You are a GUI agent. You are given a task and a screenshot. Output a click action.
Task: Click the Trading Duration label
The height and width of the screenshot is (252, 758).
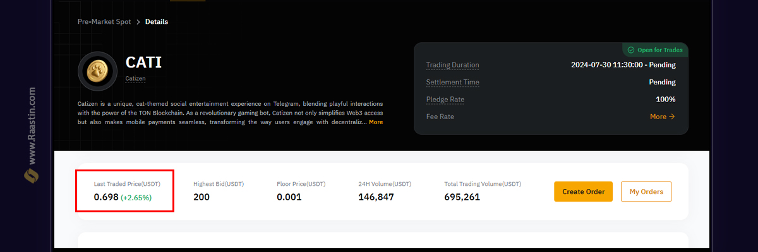point(452,65)
